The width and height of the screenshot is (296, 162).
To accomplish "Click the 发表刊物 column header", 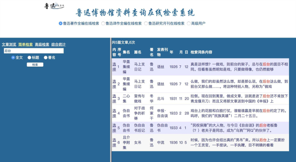I will coord(162,52).
